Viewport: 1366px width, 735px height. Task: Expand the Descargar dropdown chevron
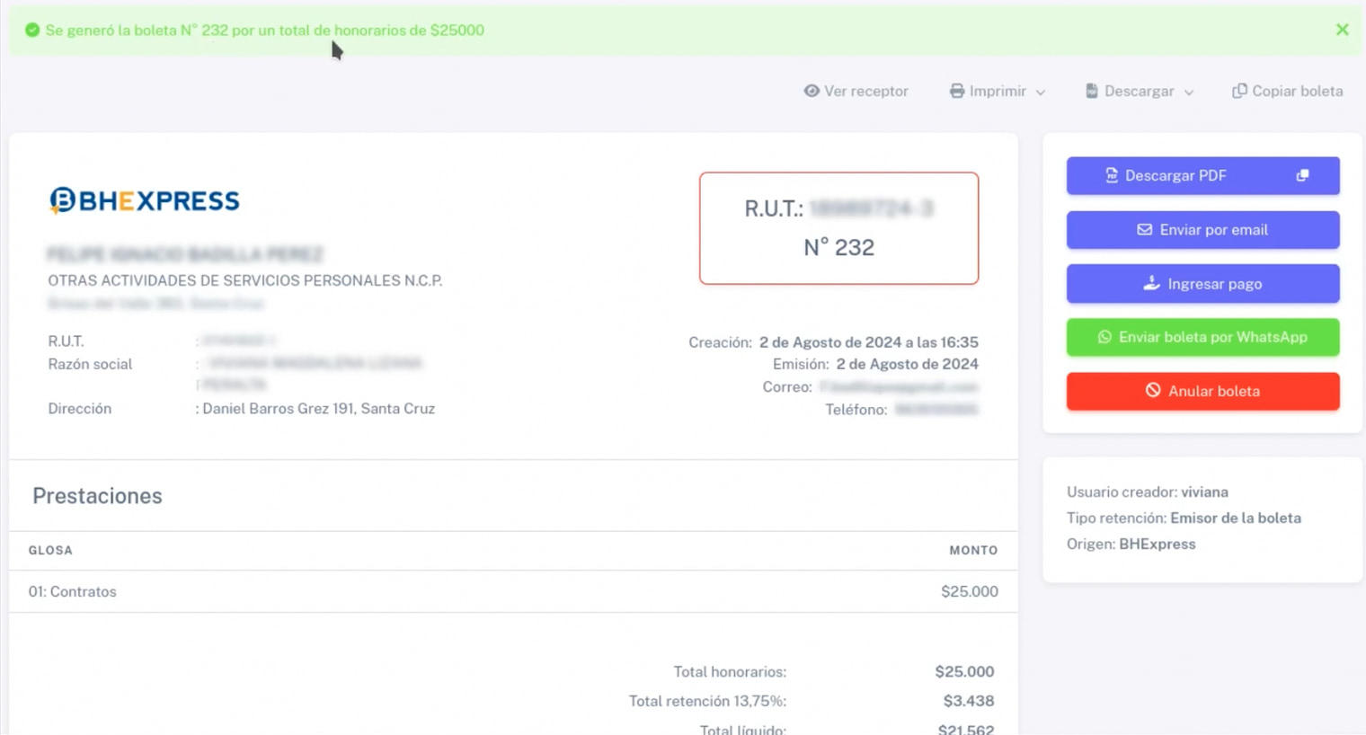tap(1189, 92)
